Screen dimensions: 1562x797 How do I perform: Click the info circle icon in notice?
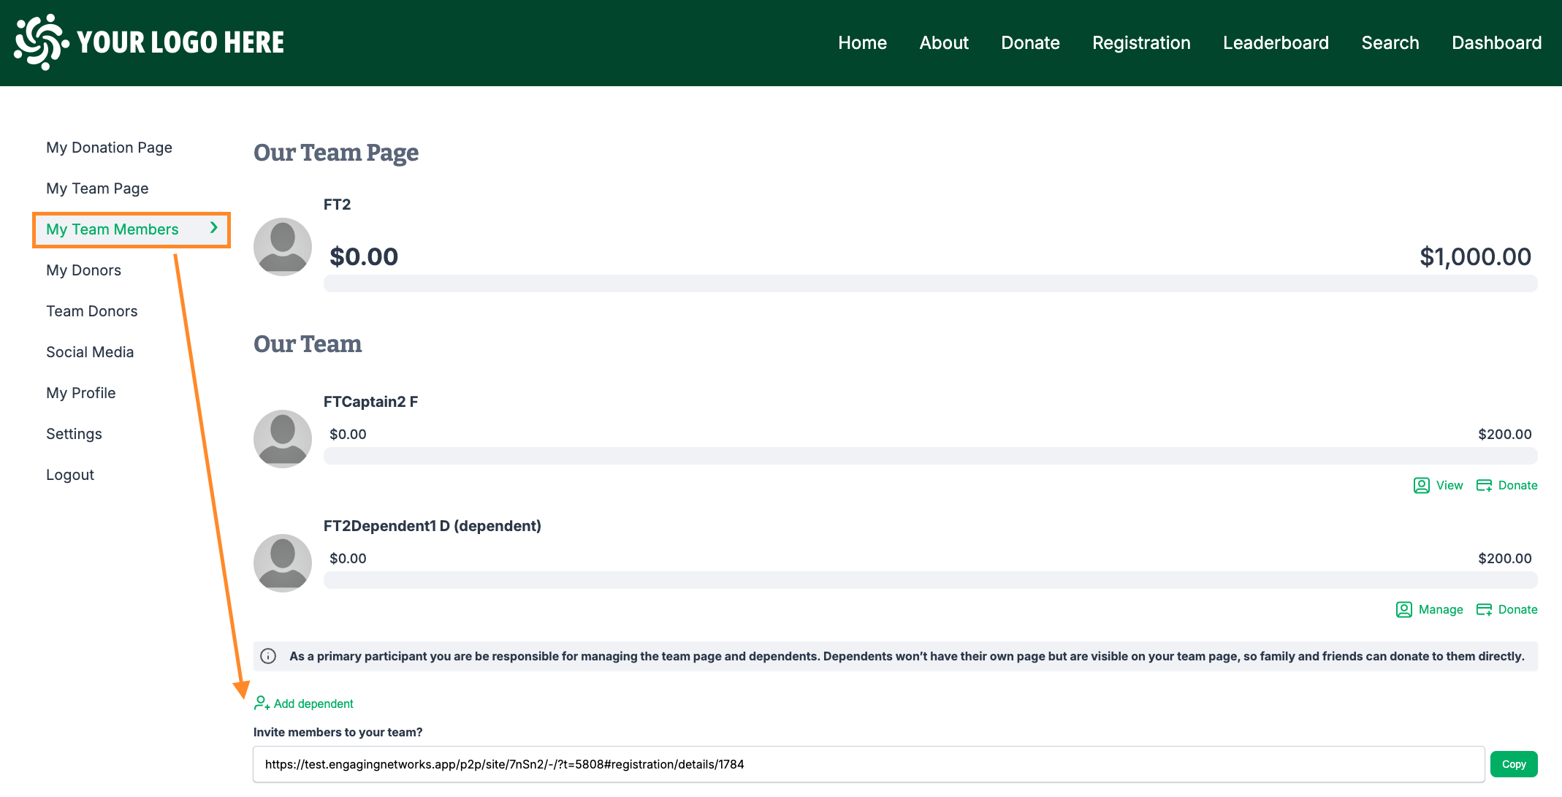[268, 656]
